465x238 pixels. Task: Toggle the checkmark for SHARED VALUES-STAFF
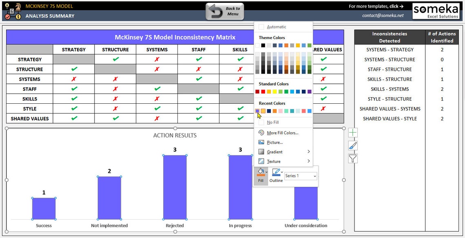(199, 118)
